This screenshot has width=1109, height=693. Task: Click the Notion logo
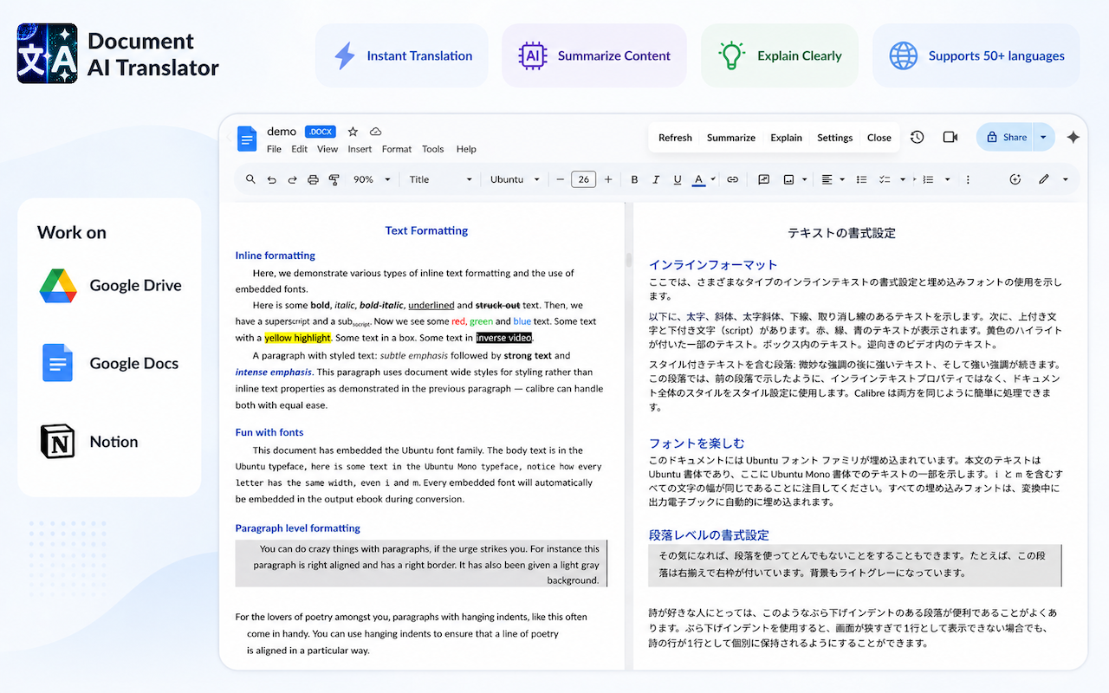(58, 442)
